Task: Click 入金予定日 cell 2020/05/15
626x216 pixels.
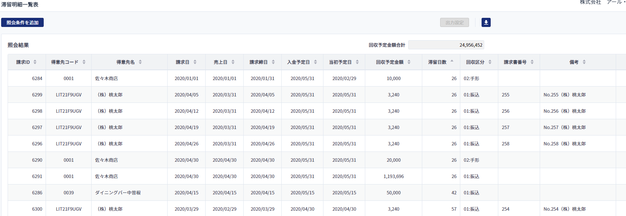Action: (303, 192)
